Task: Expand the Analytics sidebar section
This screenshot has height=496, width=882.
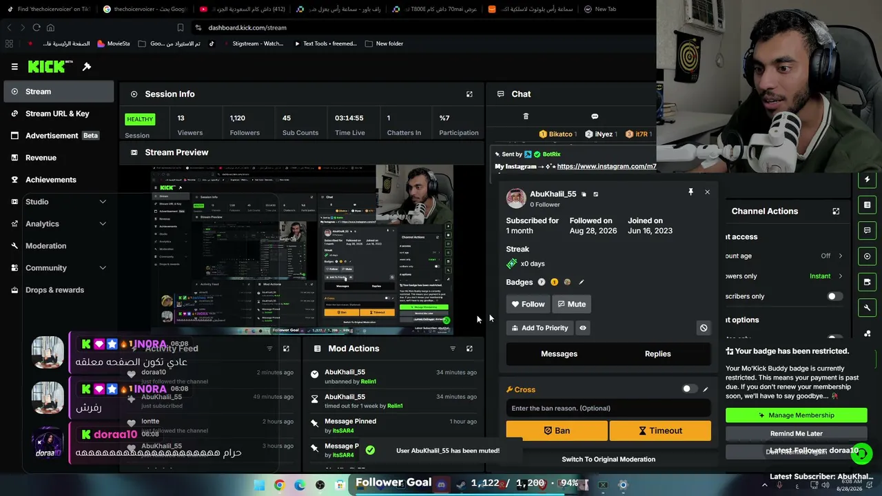Action: coord(103,224)
